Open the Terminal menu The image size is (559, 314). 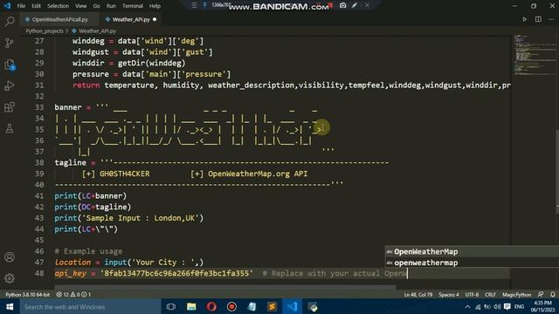pos(133,6)
